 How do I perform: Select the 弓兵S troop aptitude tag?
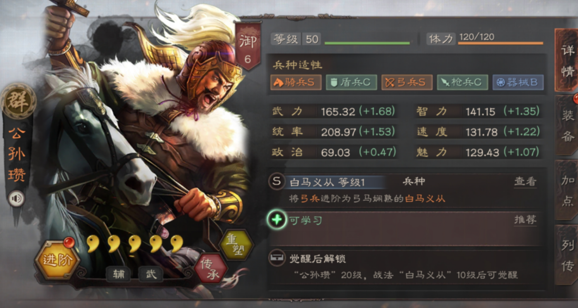[x=407, y=83]
